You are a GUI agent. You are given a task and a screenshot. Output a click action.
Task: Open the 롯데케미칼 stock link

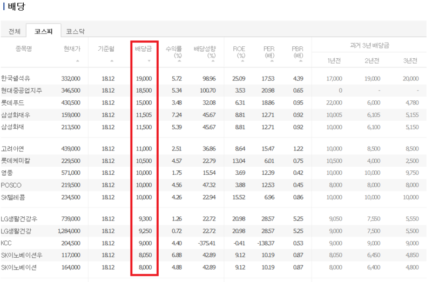tap(16, 161)
